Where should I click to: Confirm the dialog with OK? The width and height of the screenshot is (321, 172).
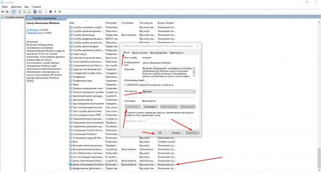[x=160, y=133]
